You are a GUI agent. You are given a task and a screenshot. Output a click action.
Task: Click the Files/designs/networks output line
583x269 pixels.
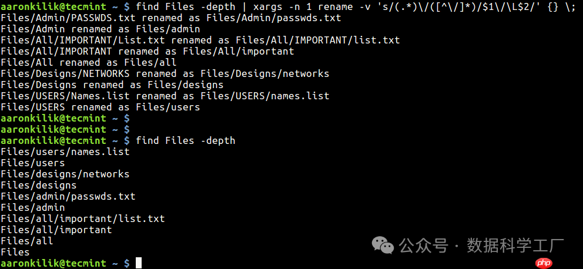point(65,174)
